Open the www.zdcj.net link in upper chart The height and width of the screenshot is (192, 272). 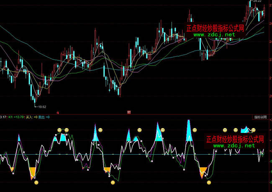(213, 35)
